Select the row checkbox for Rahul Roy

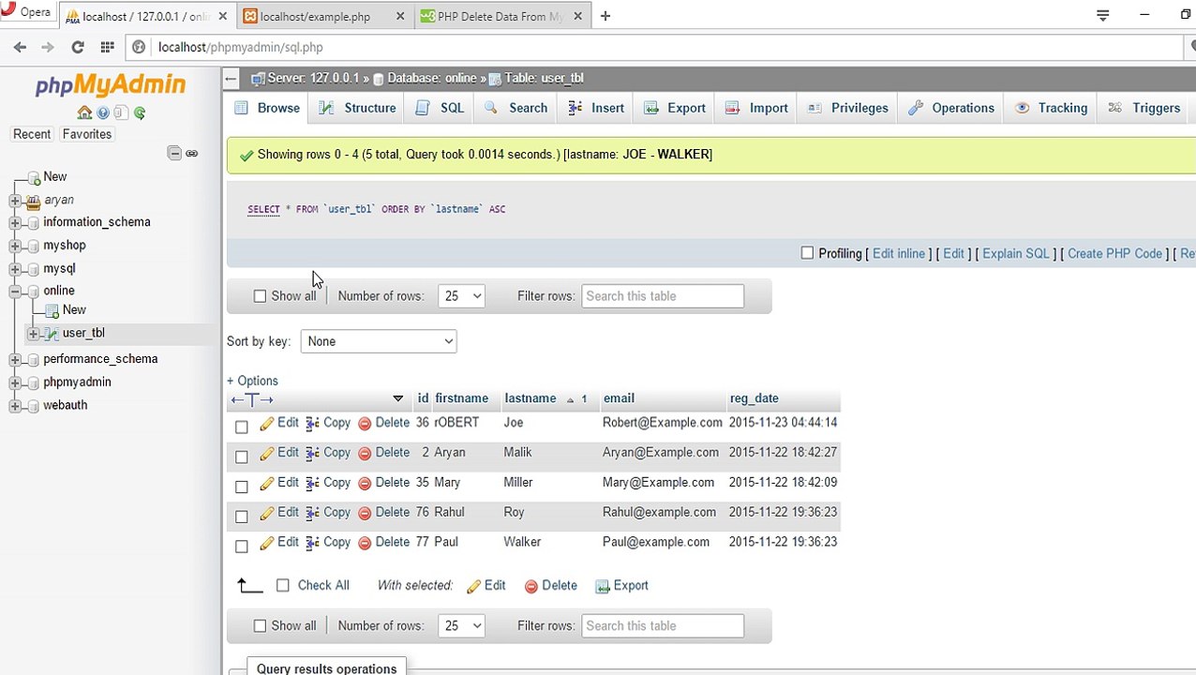242,517
